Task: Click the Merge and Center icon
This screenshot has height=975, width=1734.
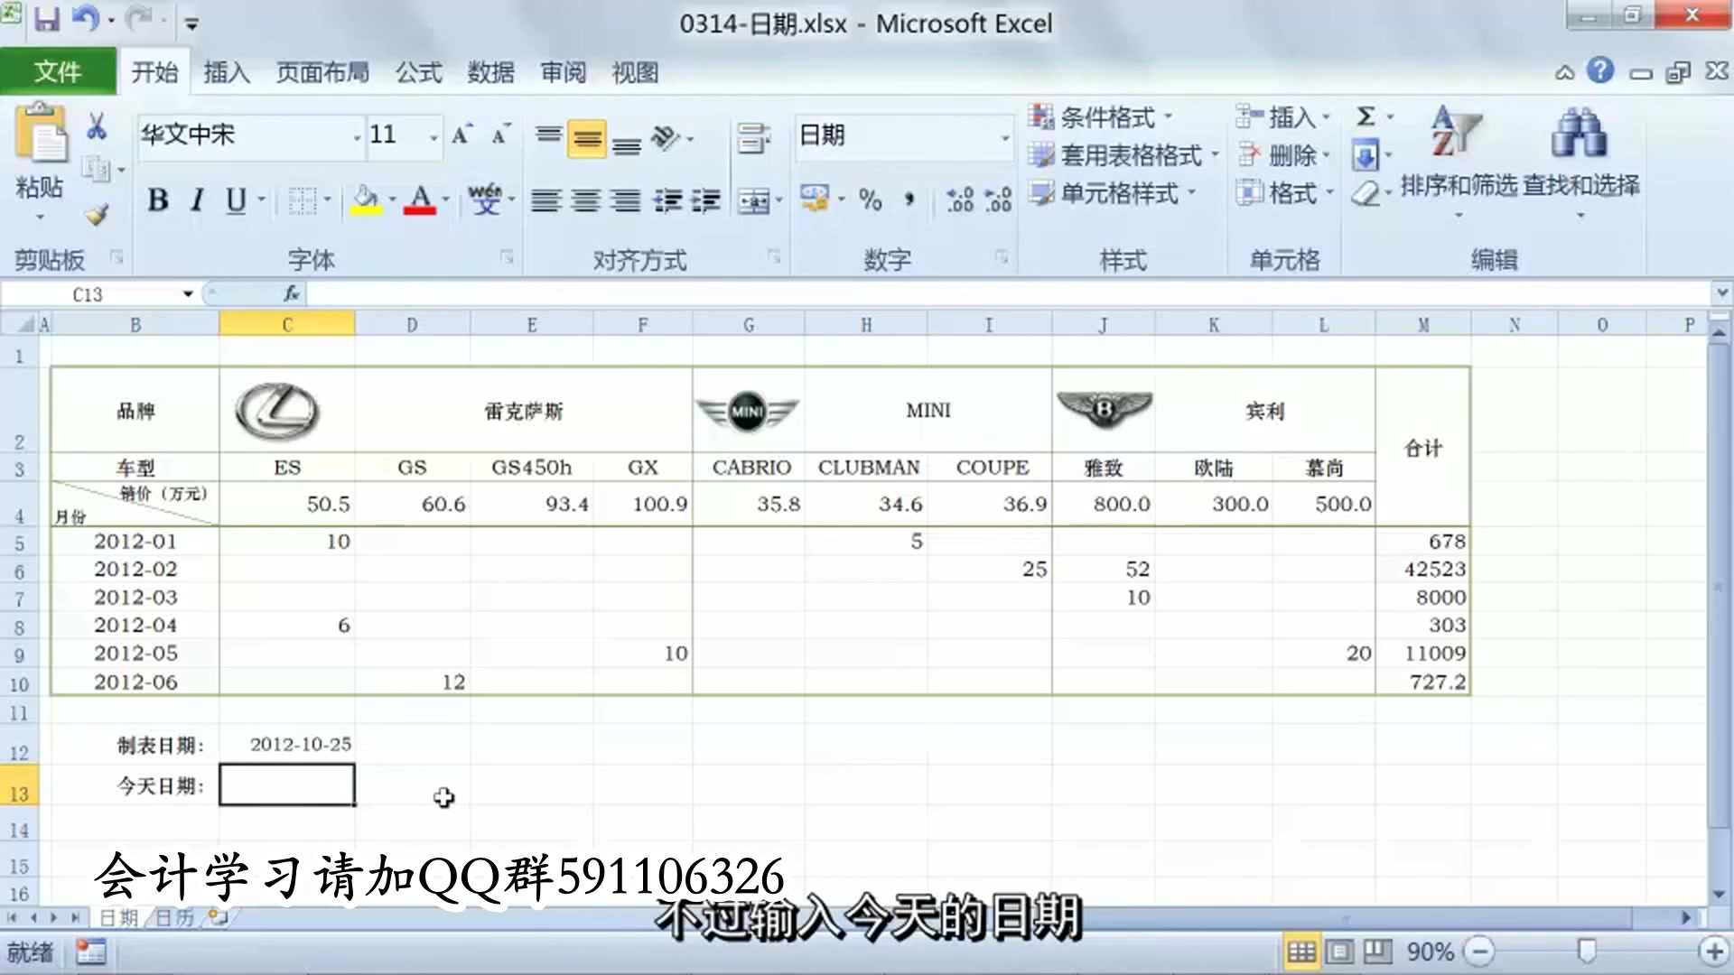Action: click(x=754, y=200)
